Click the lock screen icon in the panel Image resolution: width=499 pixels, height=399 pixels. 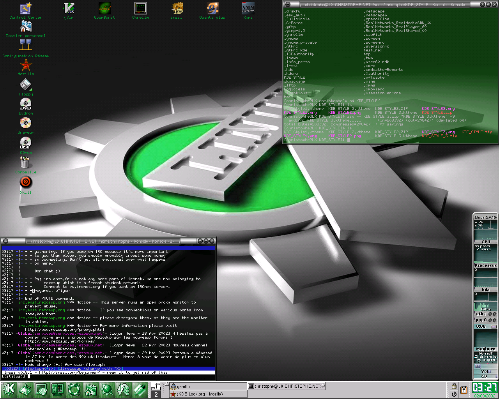[454, 386]
